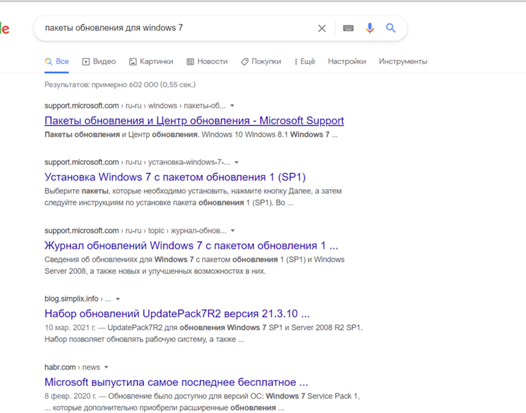Open the on-screen keyboard icon

click(348, 28)
